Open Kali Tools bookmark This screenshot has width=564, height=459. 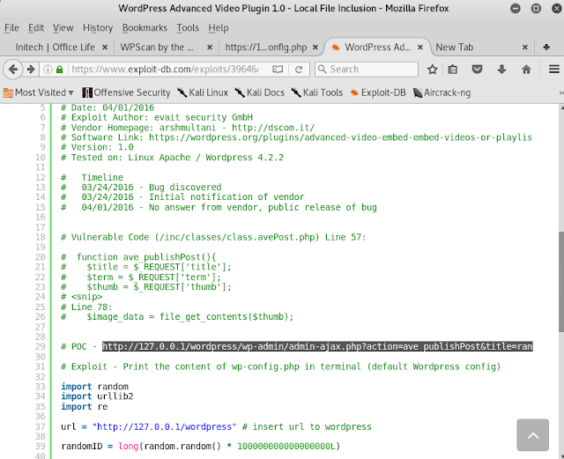(316, 93)
